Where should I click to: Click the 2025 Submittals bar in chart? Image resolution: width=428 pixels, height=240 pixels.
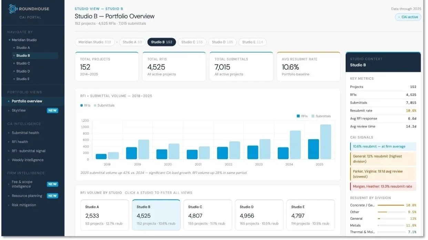click(x=325, y=142)
